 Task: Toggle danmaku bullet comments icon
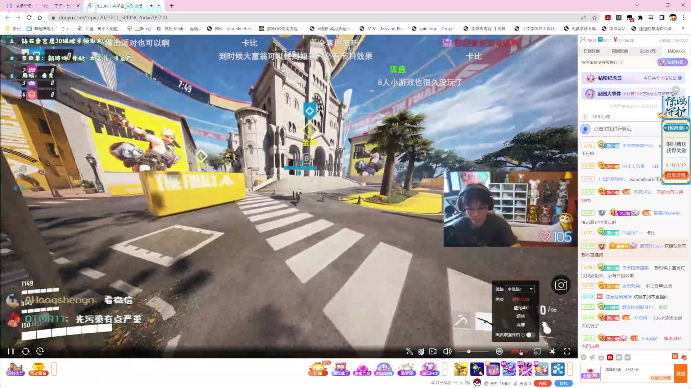tap(499, 351)
